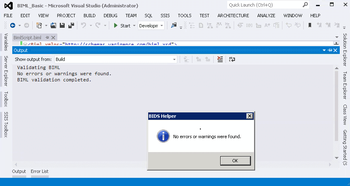Click the Find Message in Code icon
350x186 pixels.
pos(186,59)
